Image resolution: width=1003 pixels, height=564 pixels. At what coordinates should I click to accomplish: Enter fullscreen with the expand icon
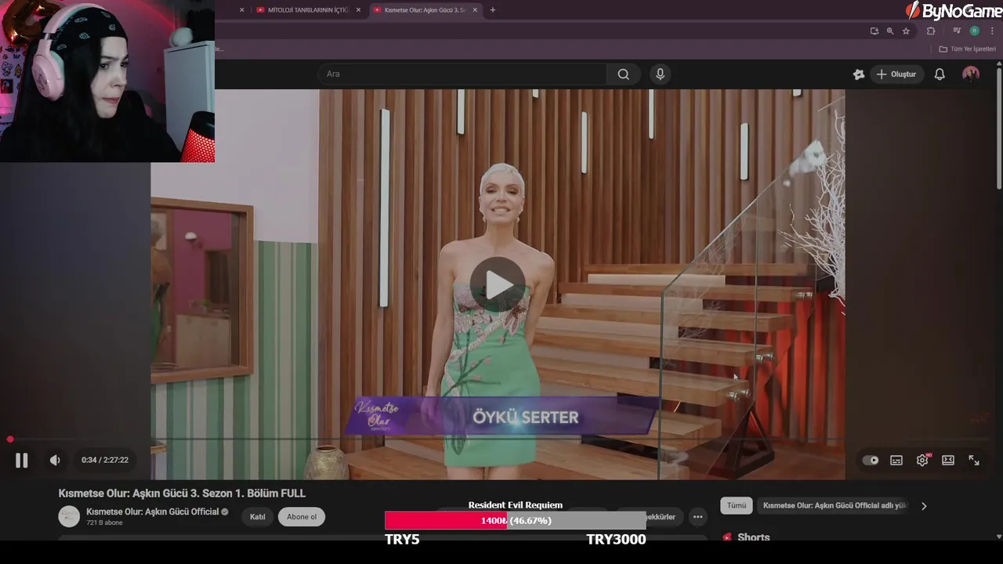974,461
